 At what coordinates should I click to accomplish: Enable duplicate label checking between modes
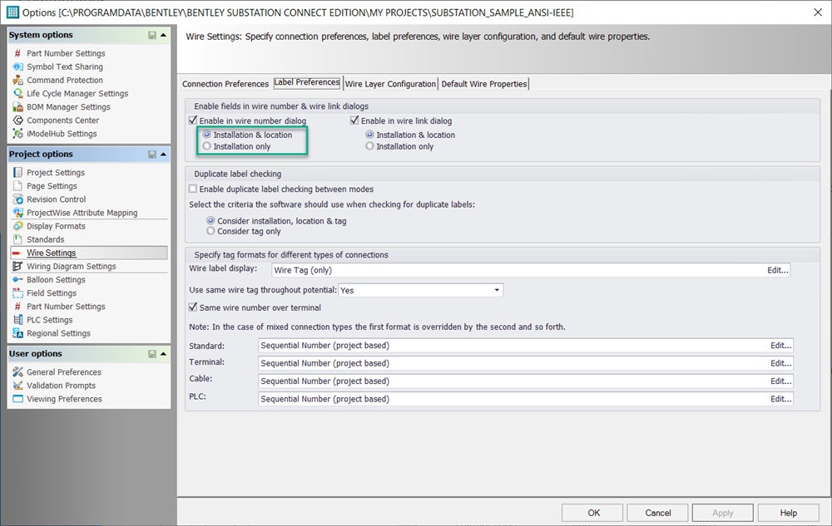pyautogui.click(x=193, y=189)
